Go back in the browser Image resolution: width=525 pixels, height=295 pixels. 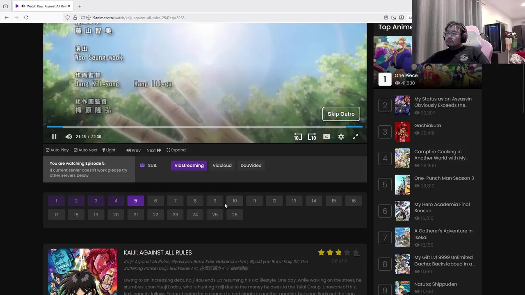pyautogui.click(x=7, y=18)
